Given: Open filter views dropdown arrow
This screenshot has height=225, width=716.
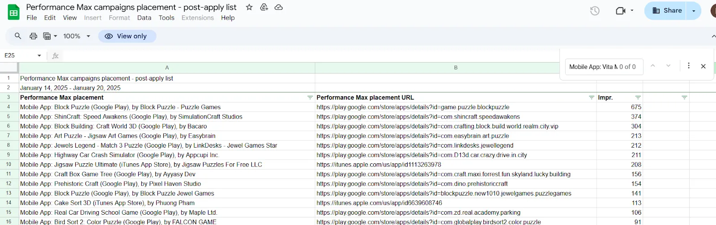Looking at the screenshot, I should pyautogui.click(x=55, y=36).
